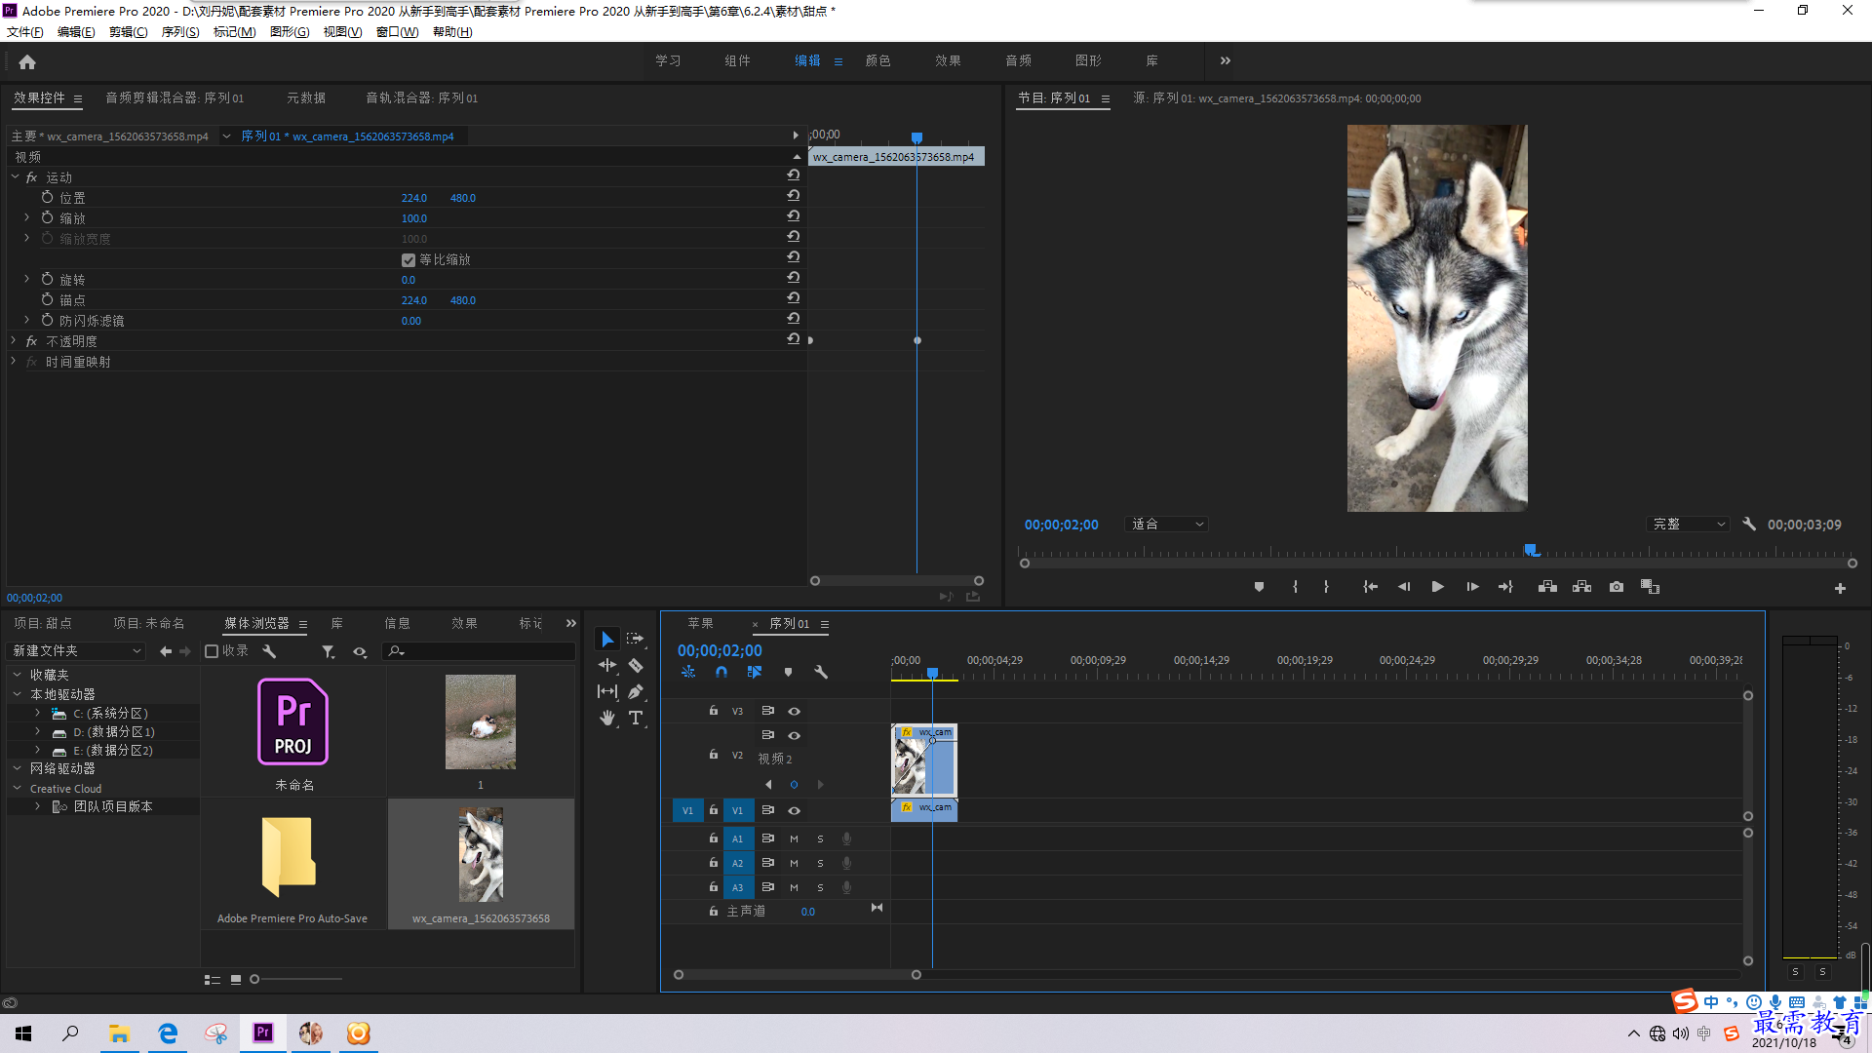Toggle animation stopwatch for Scale

tap(47, 217)
